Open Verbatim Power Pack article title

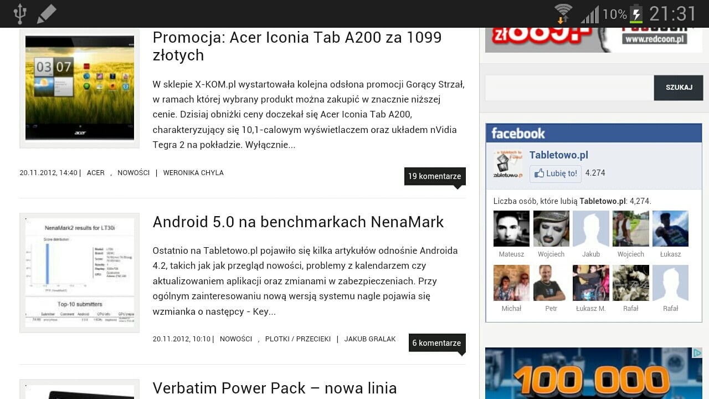[x=275, y=388]
